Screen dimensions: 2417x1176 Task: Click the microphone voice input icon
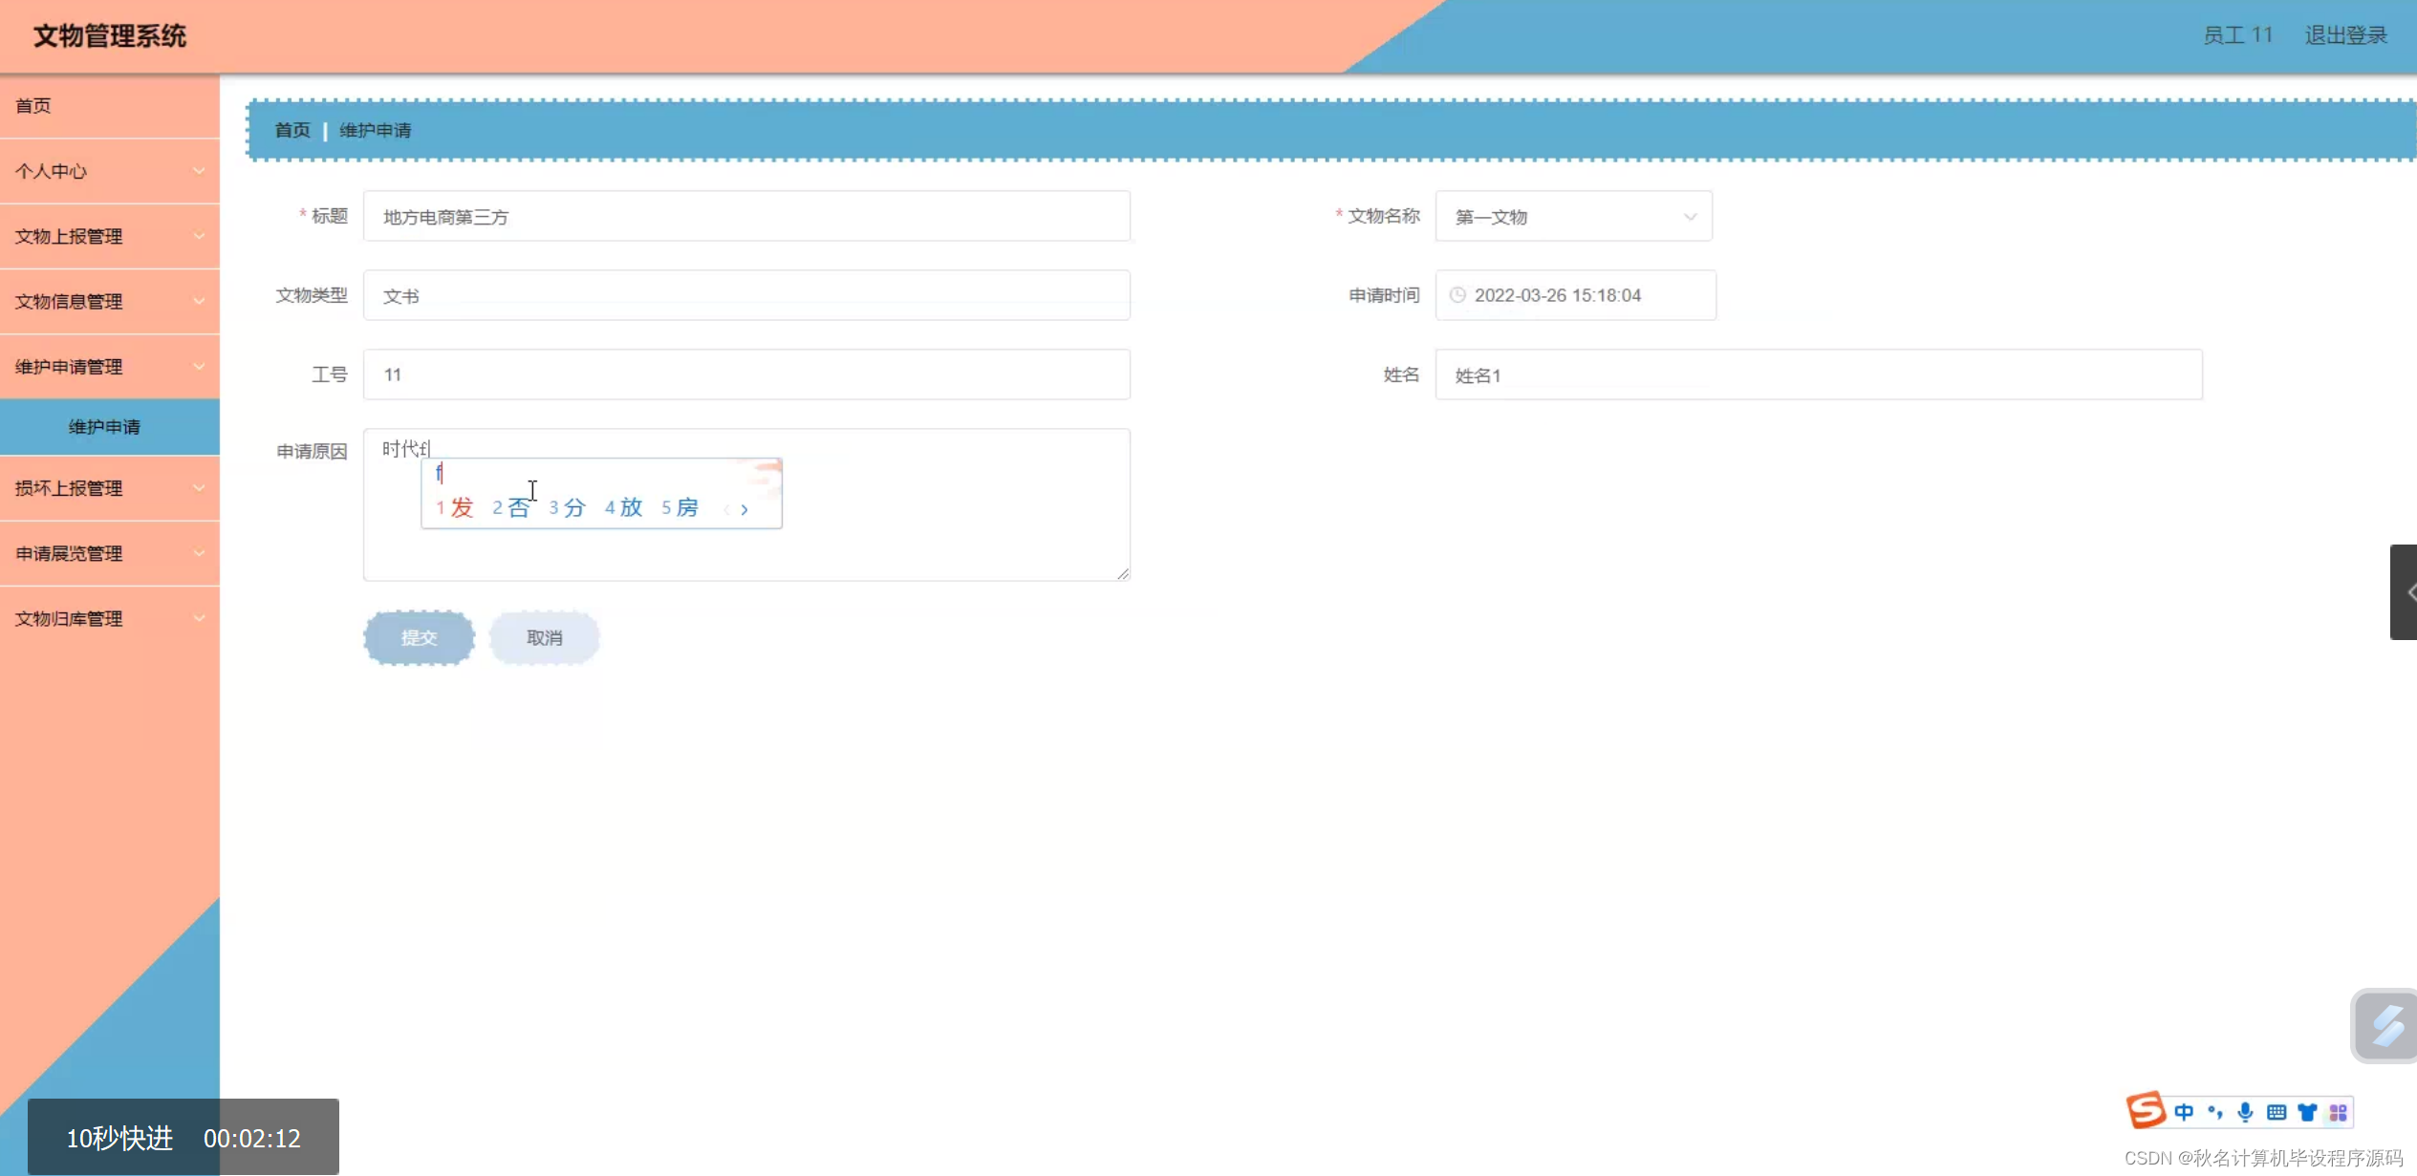pos(2245,1112)
